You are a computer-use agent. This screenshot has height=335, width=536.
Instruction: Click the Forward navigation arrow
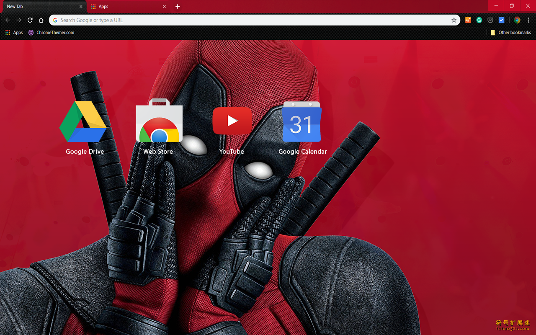click(19, 20)
